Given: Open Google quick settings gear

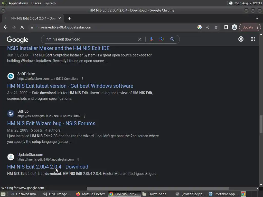Looking at the screenshot, I should [241, 39].
